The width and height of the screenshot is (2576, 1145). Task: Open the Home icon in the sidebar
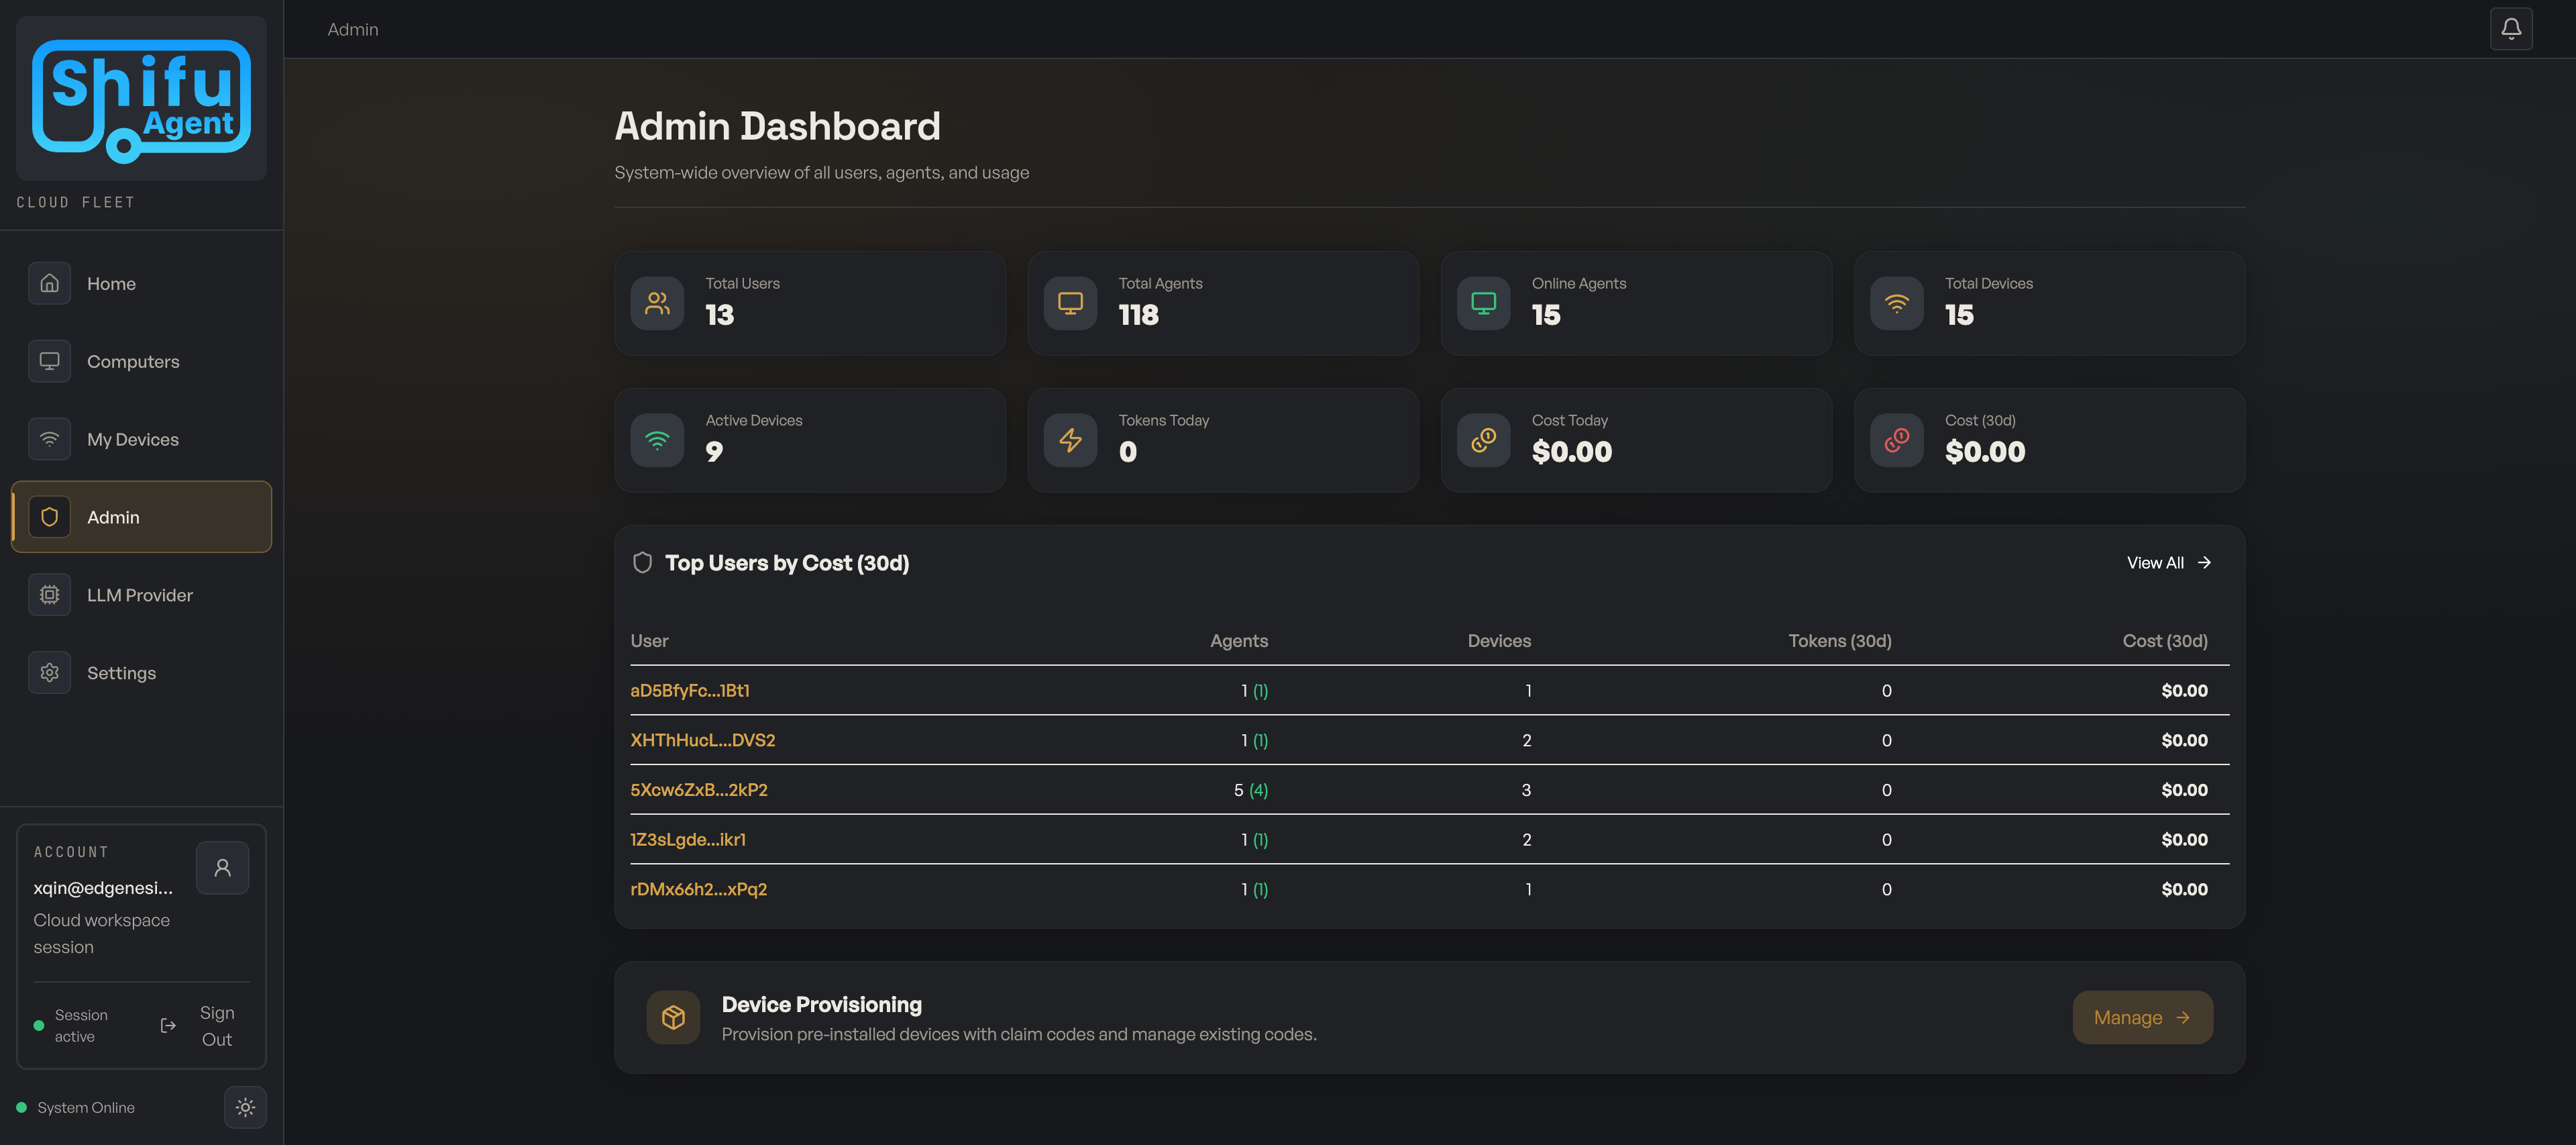coord(49,283)
